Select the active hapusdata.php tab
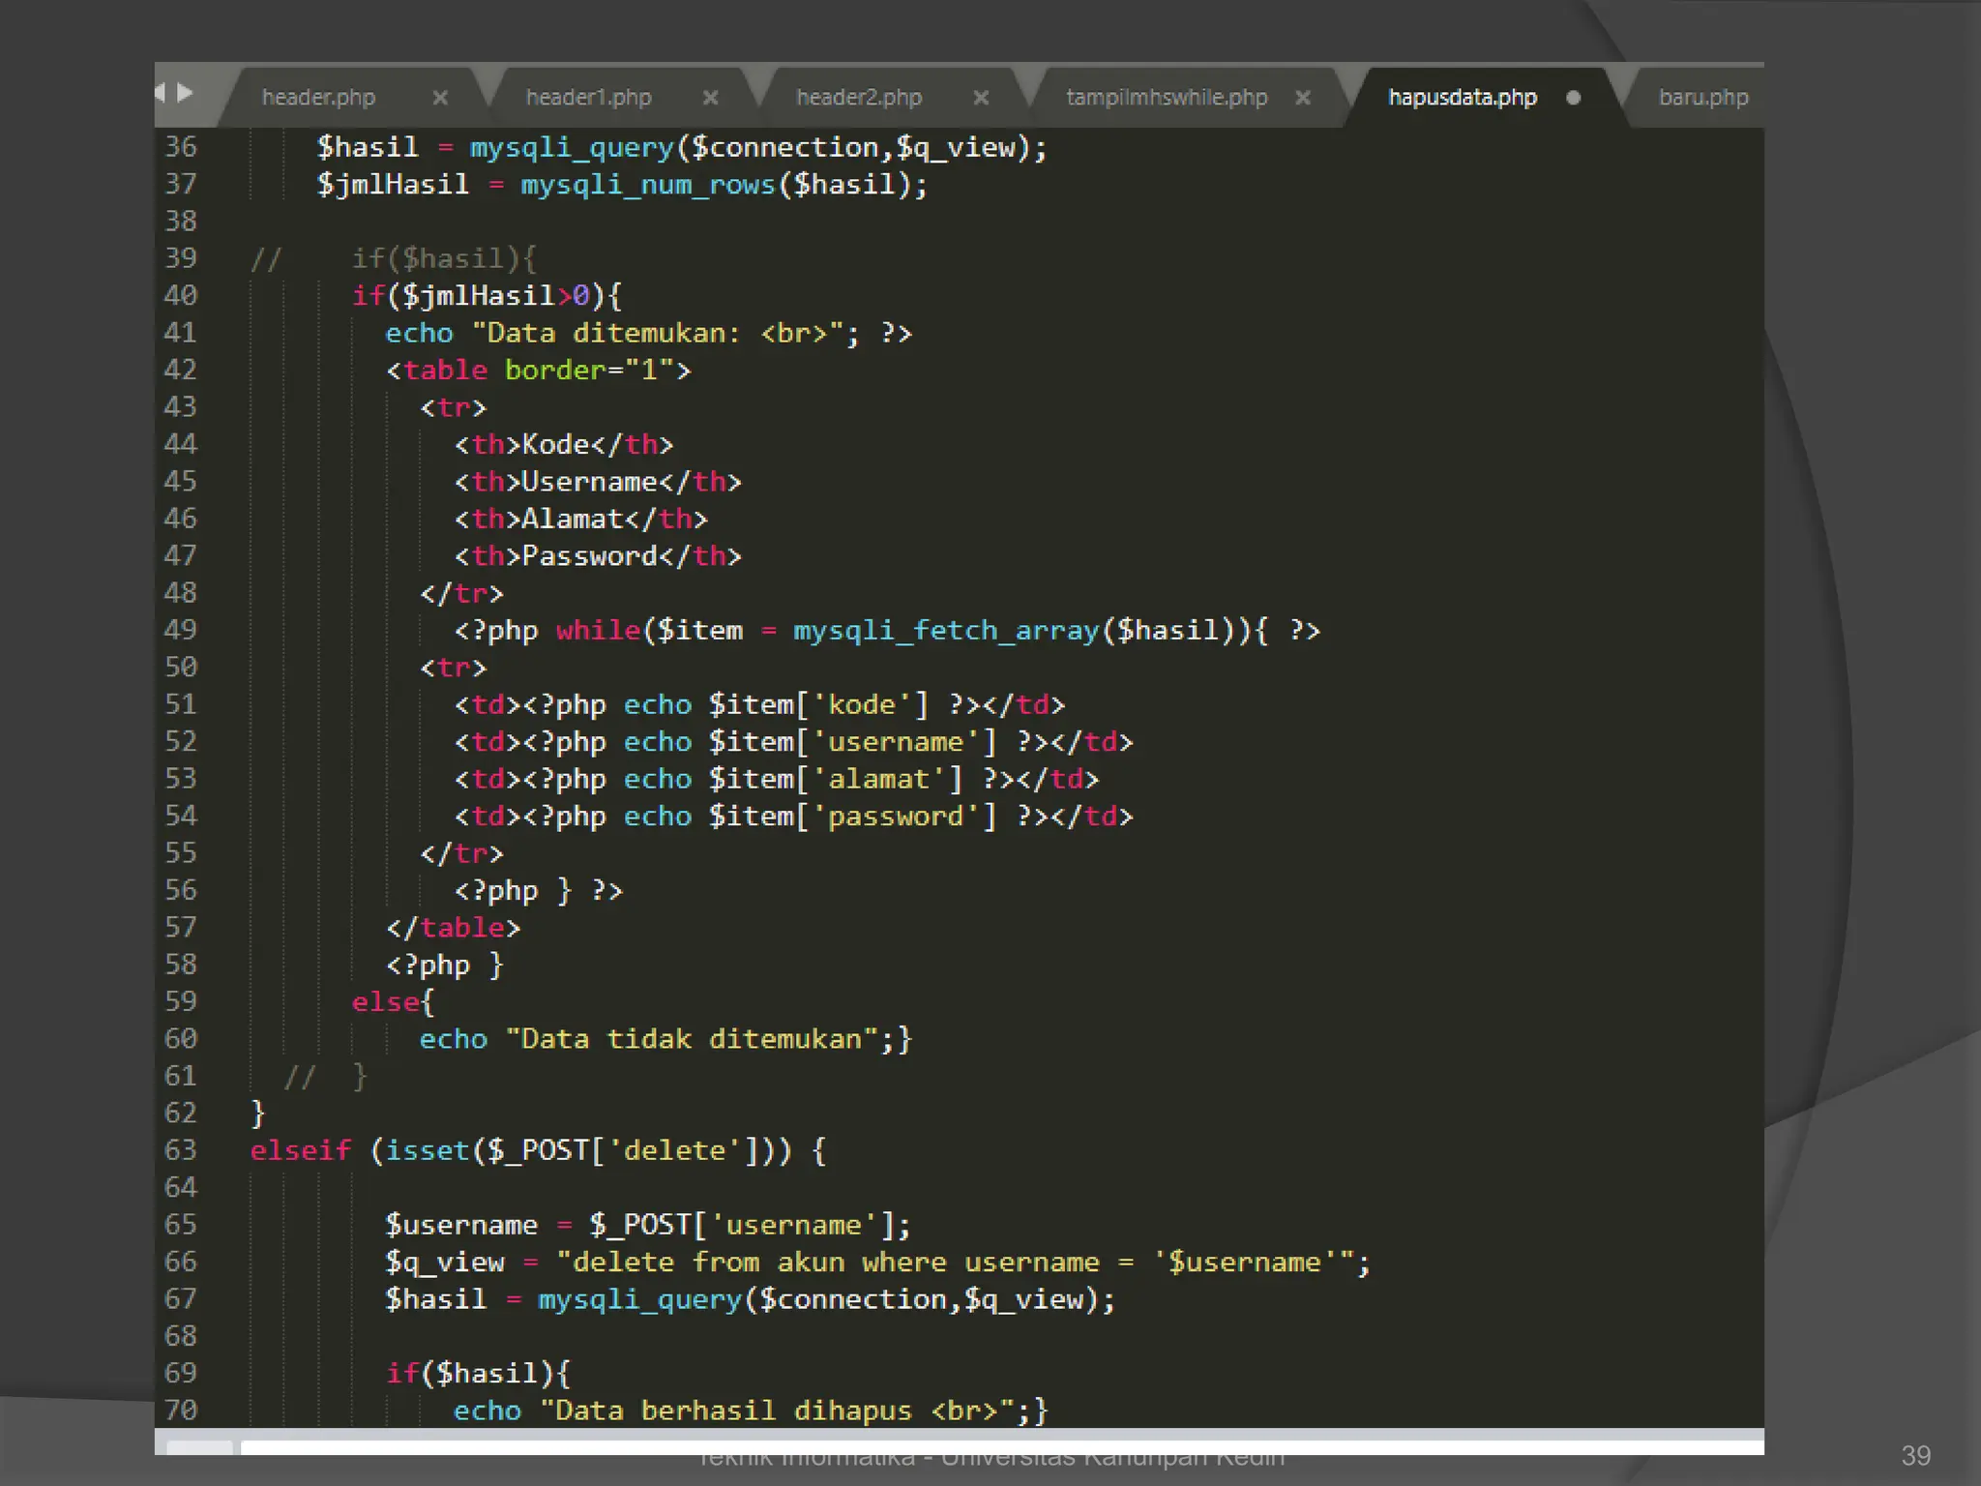This screenshot has width=1981, height=1486. 1462,98
